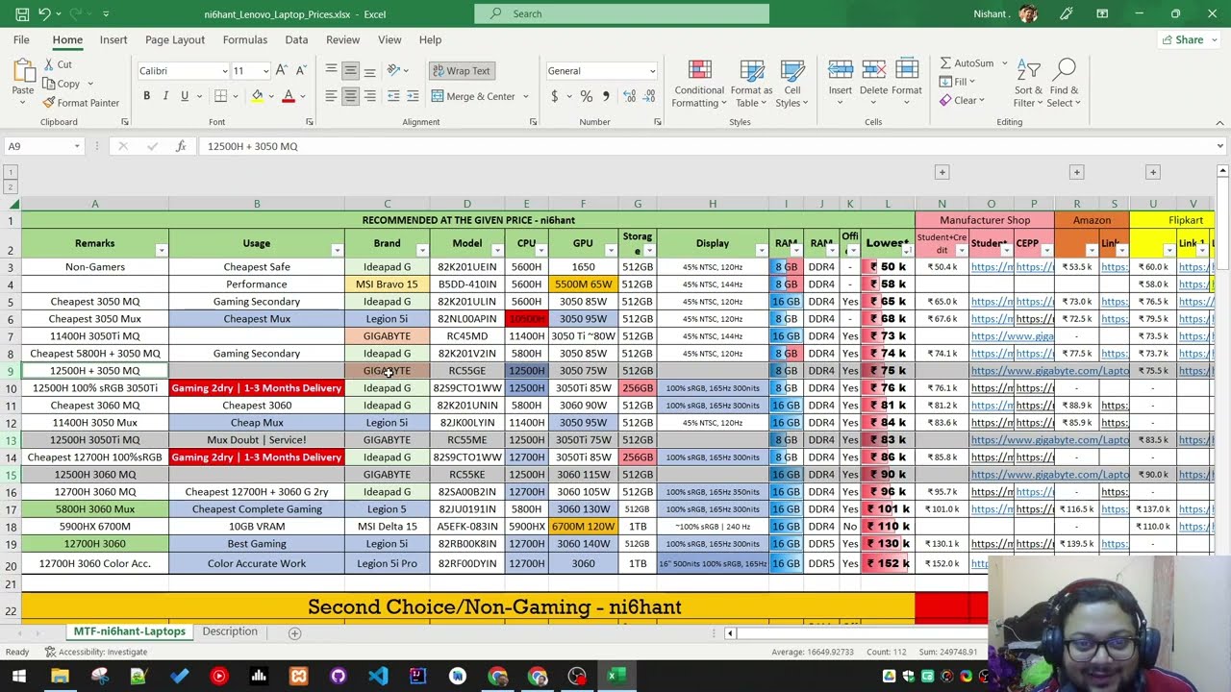Switch to the Data ribbon tab

296,39
